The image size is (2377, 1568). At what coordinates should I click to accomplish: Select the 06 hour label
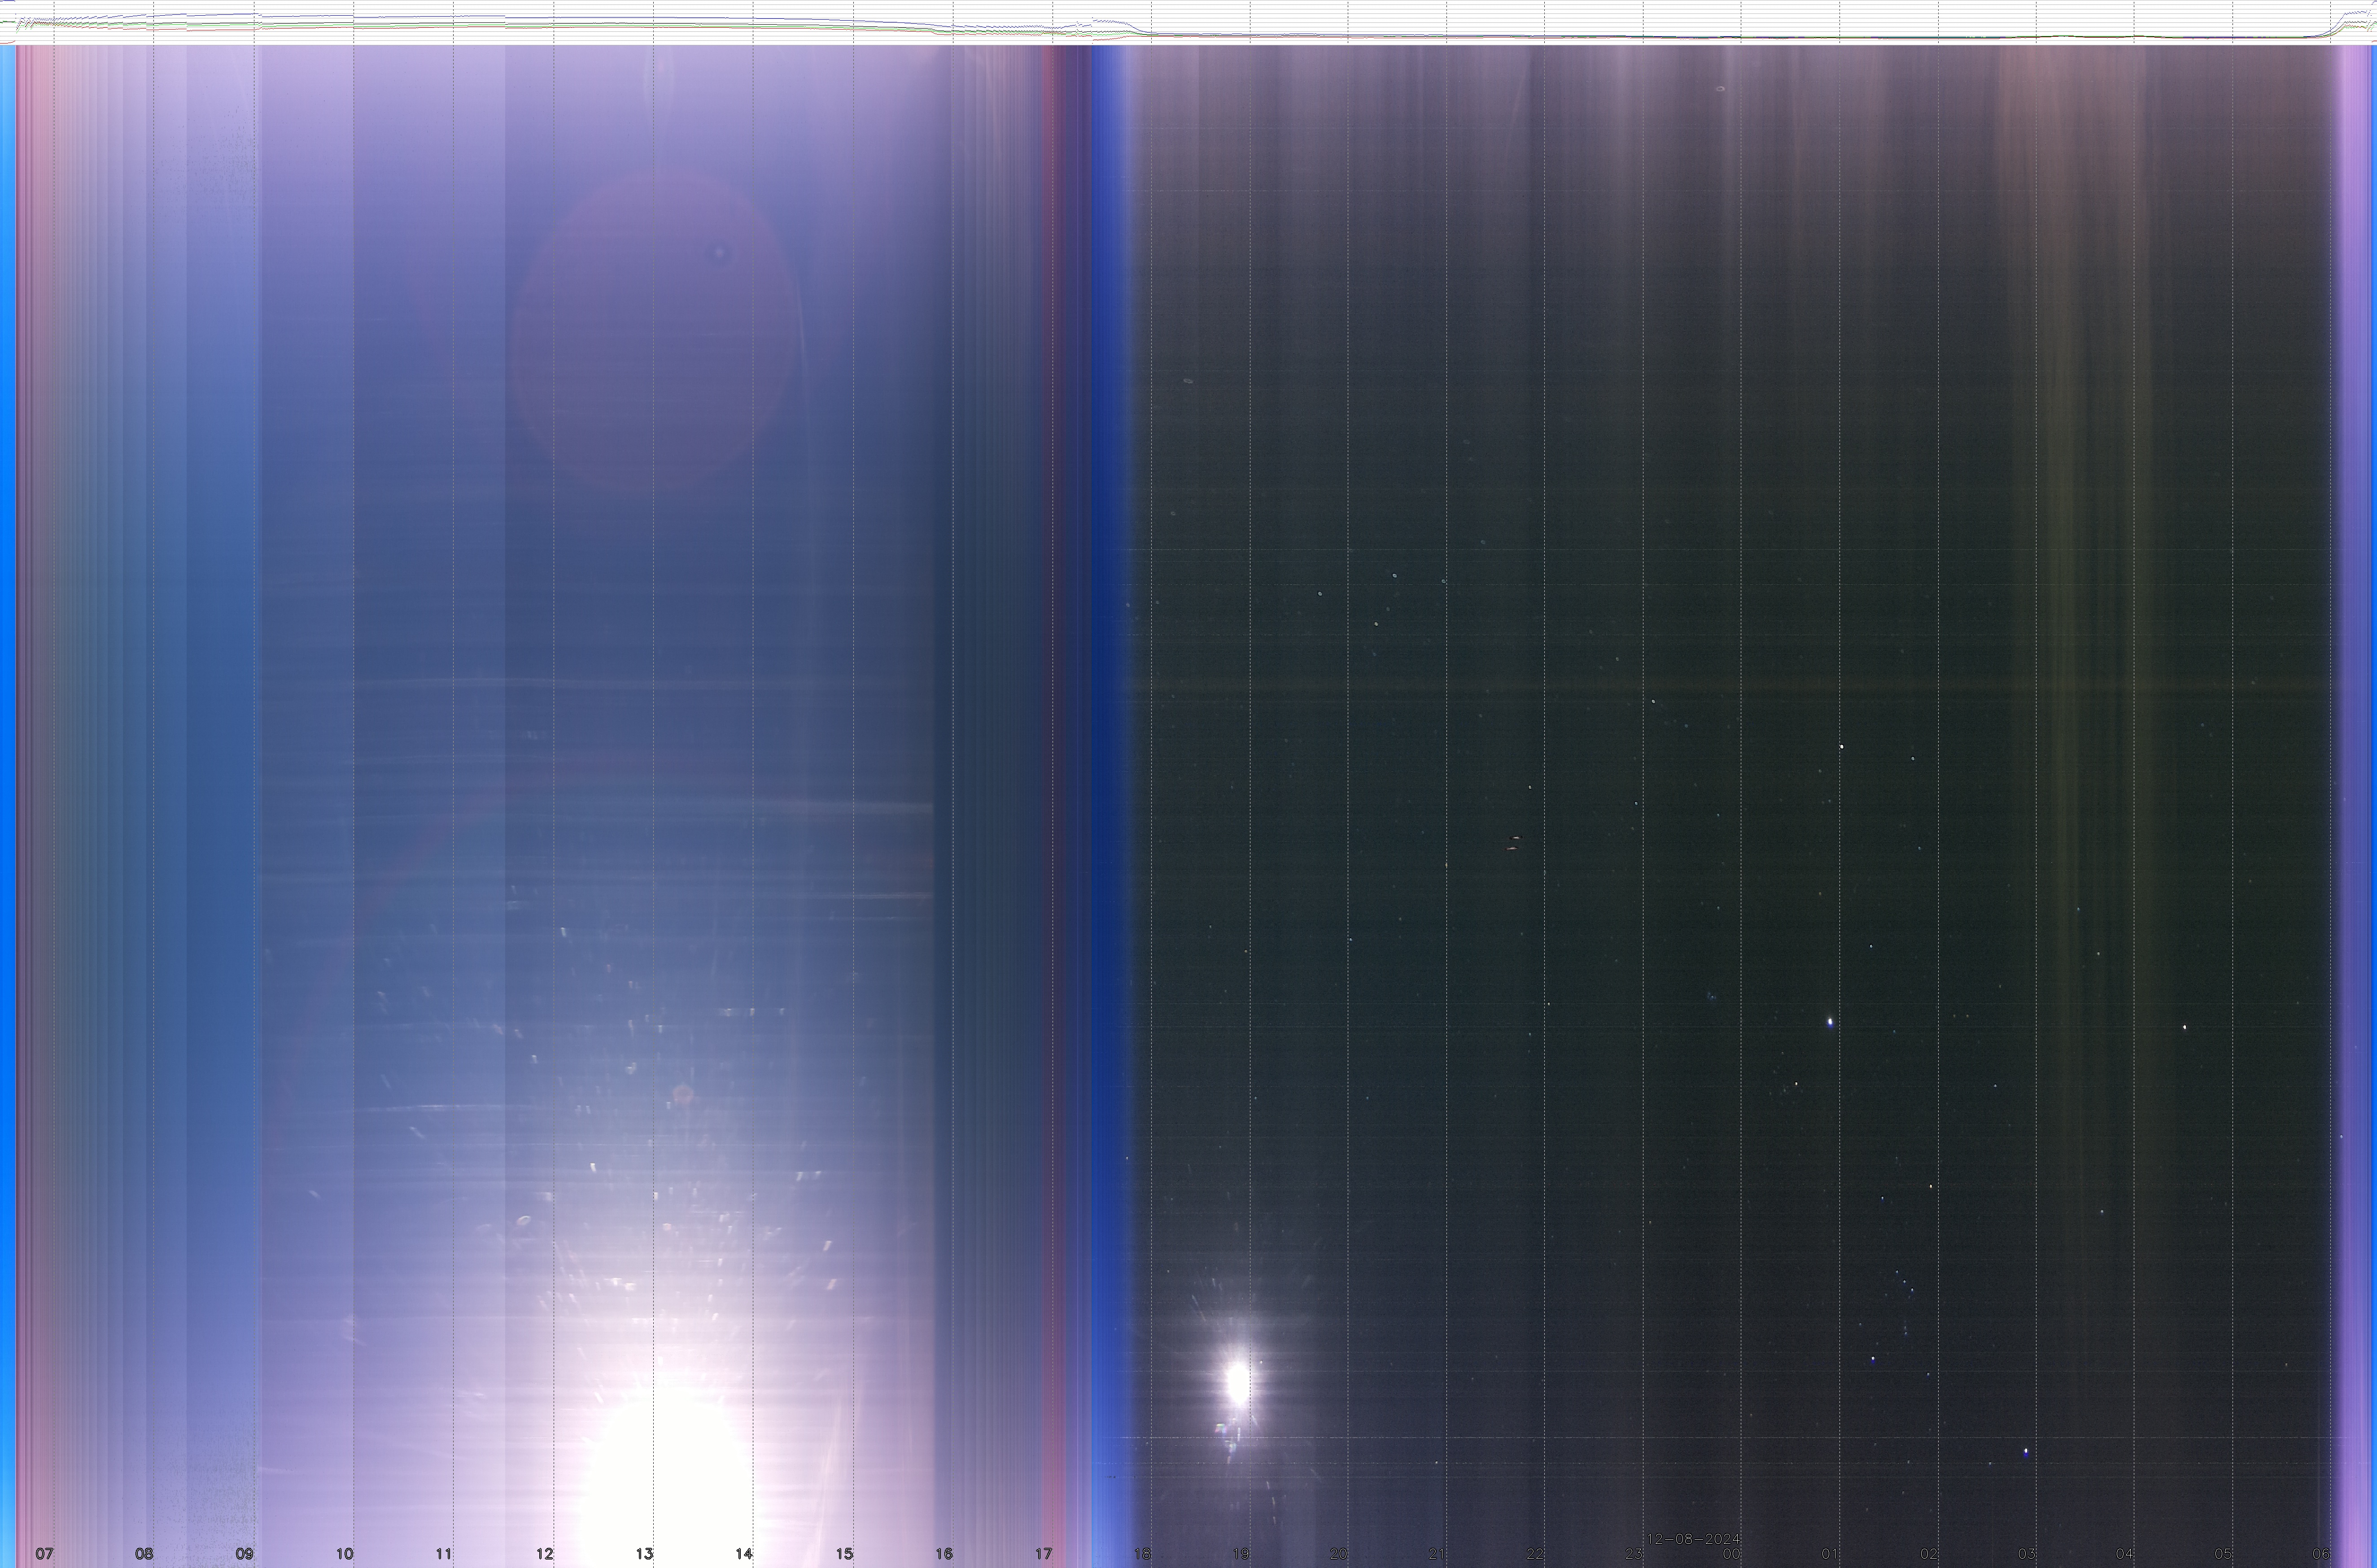(2321, 1554)
